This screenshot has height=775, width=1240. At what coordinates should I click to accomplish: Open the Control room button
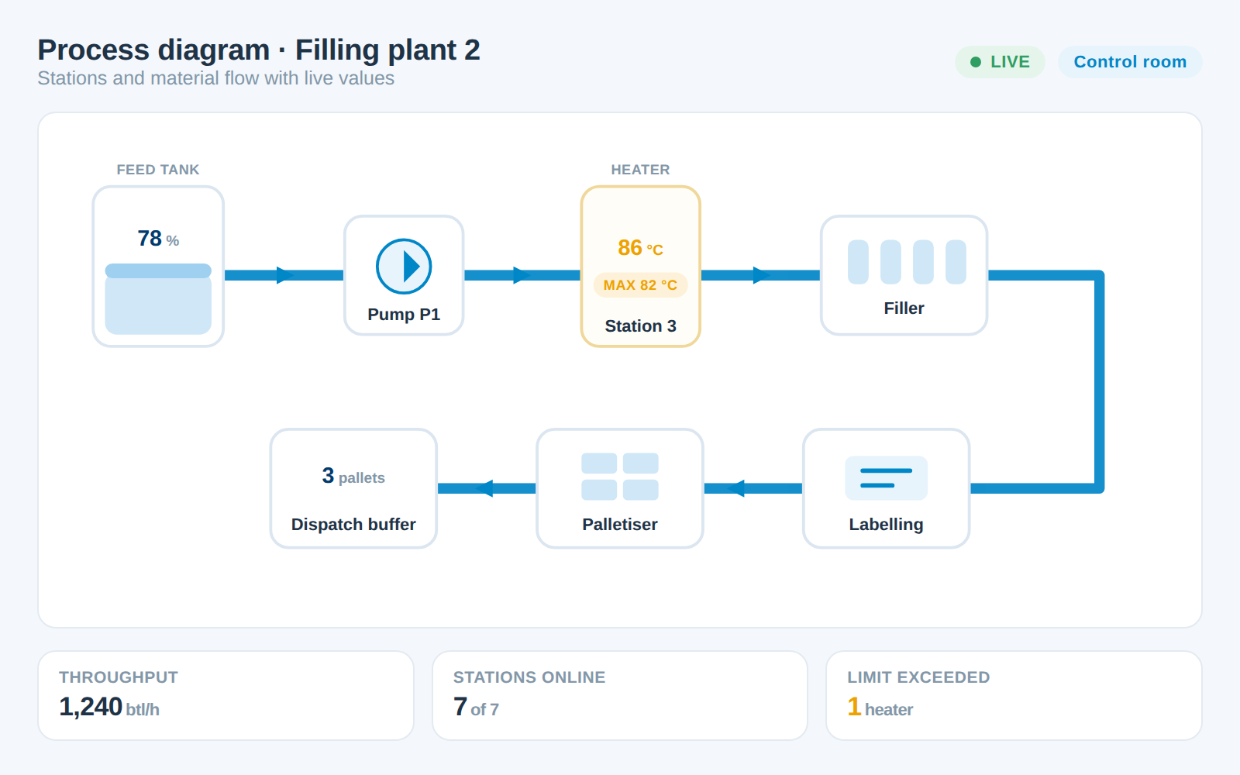click(1130, 62)
